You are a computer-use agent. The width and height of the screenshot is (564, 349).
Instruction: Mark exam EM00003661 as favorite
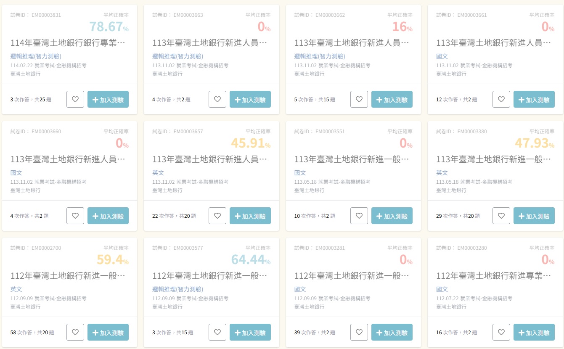tap(501, 99)
